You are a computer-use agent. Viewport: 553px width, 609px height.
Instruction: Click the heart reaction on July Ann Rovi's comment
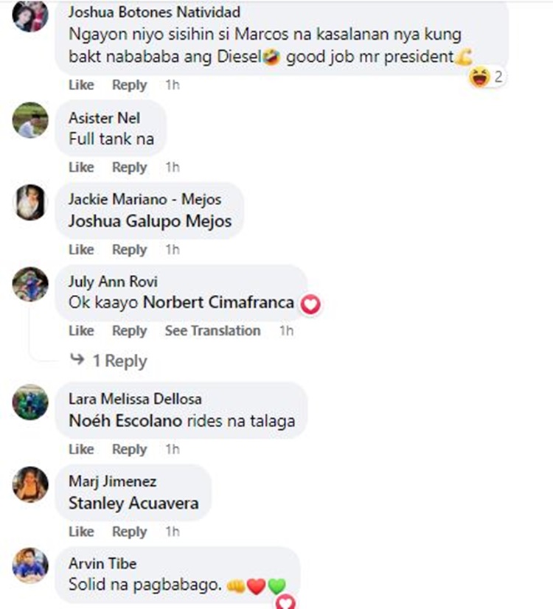click(310, 304)
